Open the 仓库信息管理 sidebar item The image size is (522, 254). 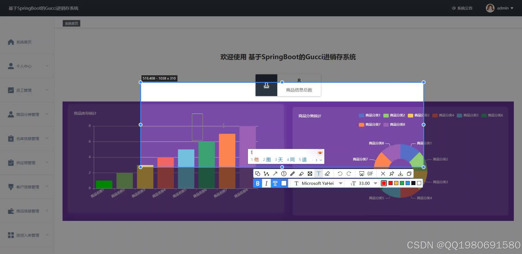27,138
